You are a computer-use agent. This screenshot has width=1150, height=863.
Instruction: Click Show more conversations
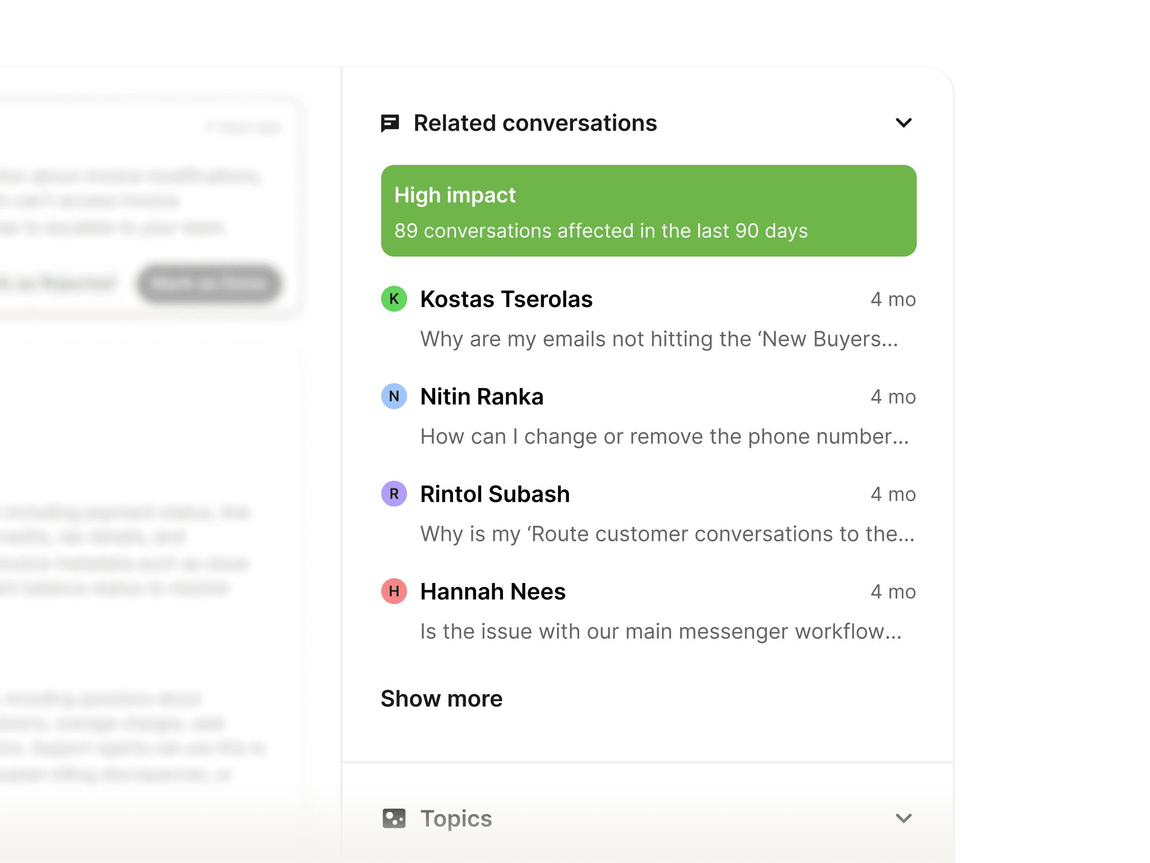pyautogui.click(x=441, y=698)
